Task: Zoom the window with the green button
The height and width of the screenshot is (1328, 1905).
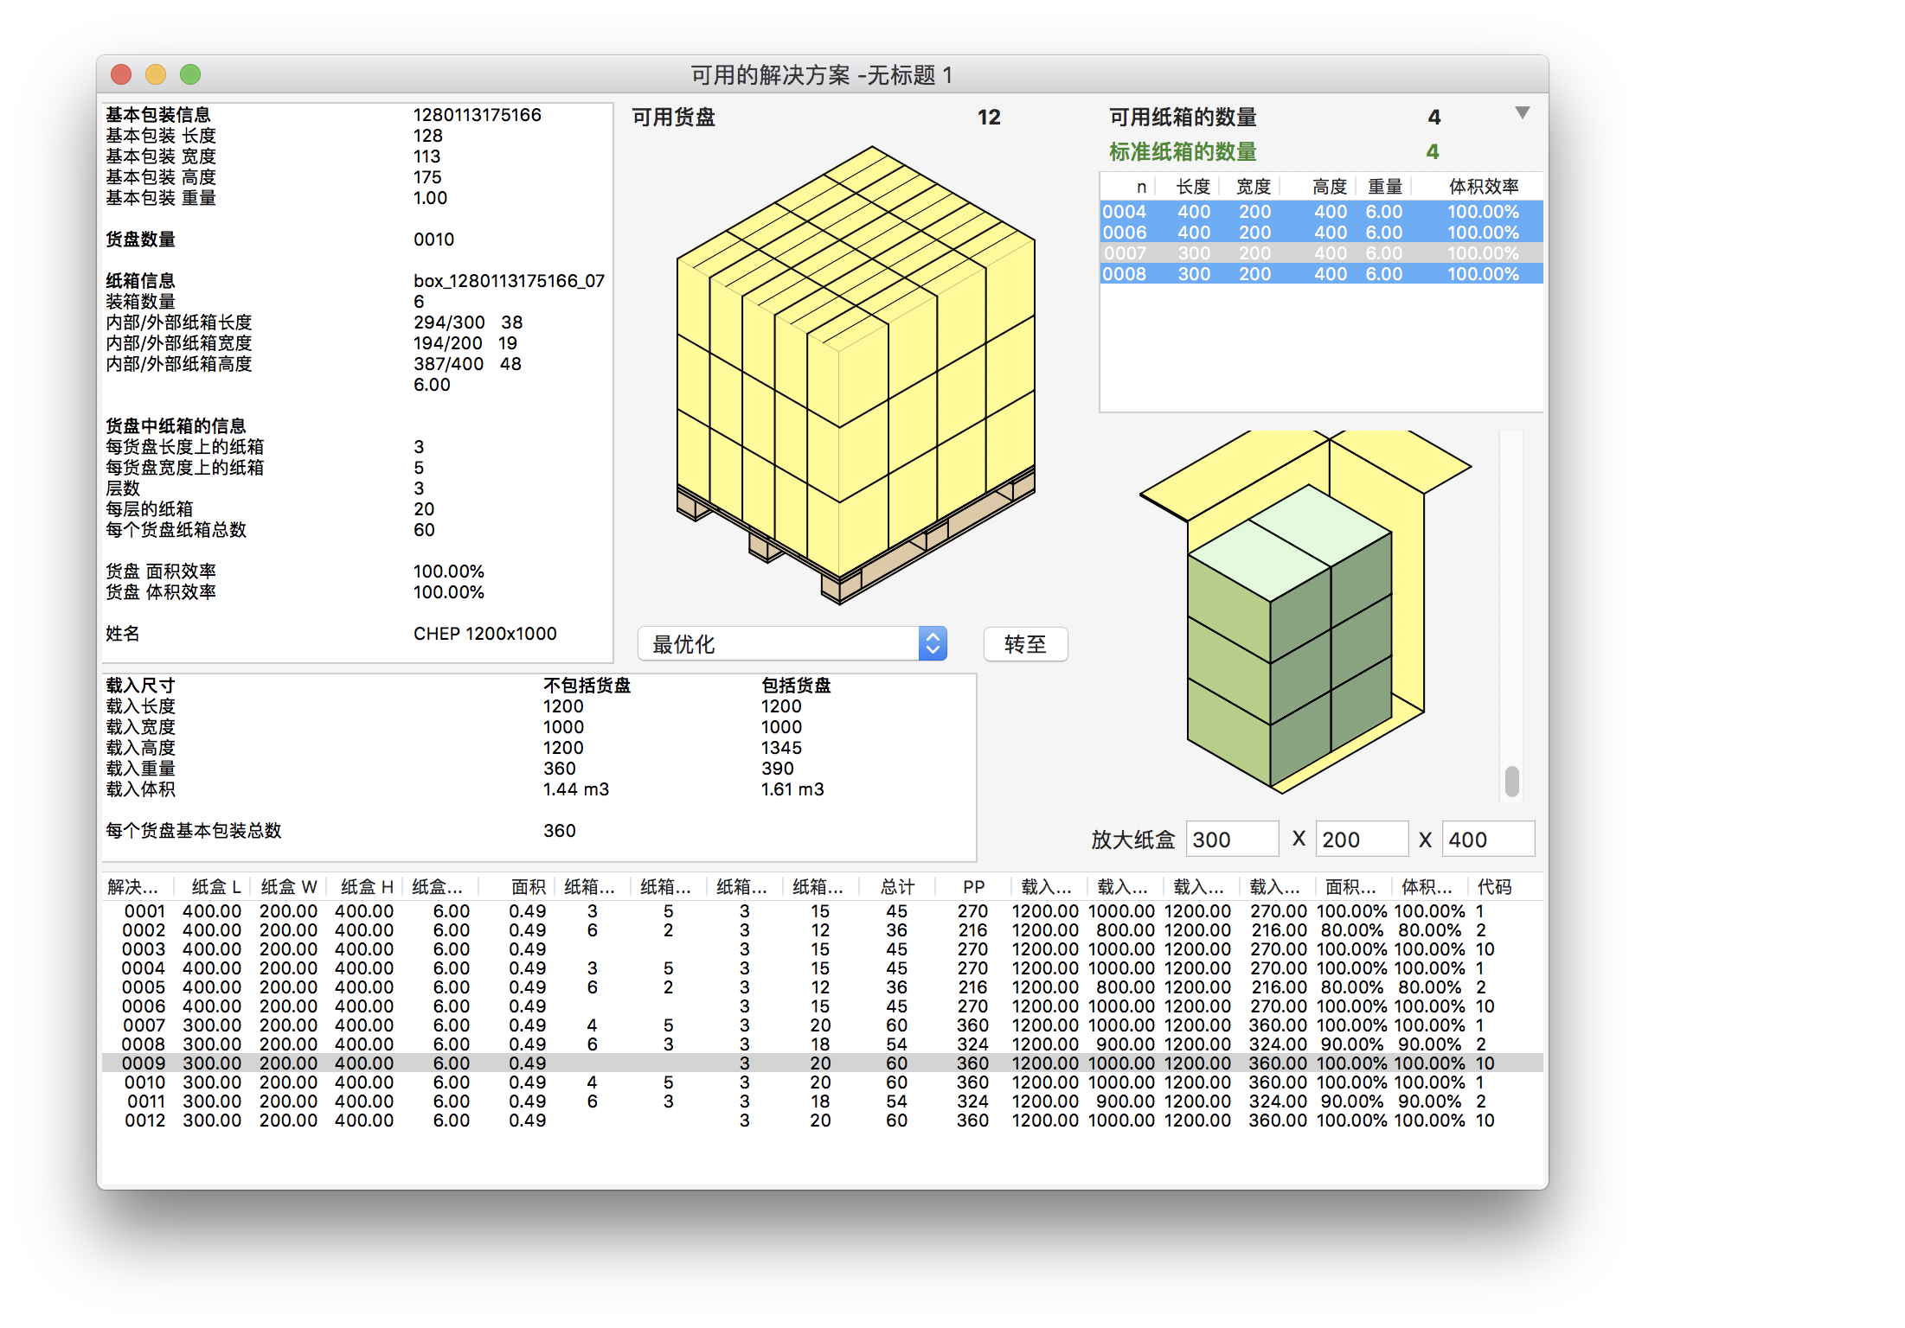Action: [190, 75]
